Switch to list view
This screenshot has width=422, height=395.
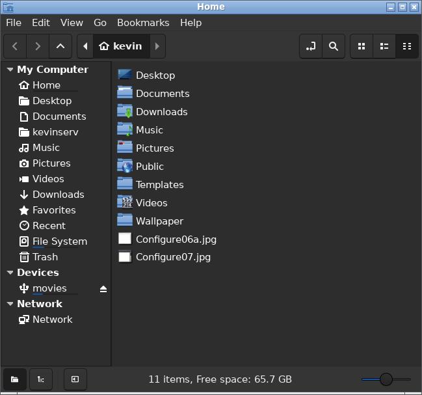(x=384, y=46)
